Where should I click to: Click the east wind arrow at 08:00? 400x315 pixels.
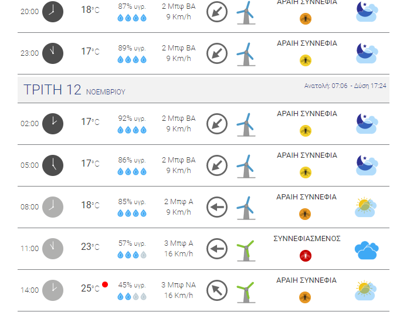[x=217, y=207]
